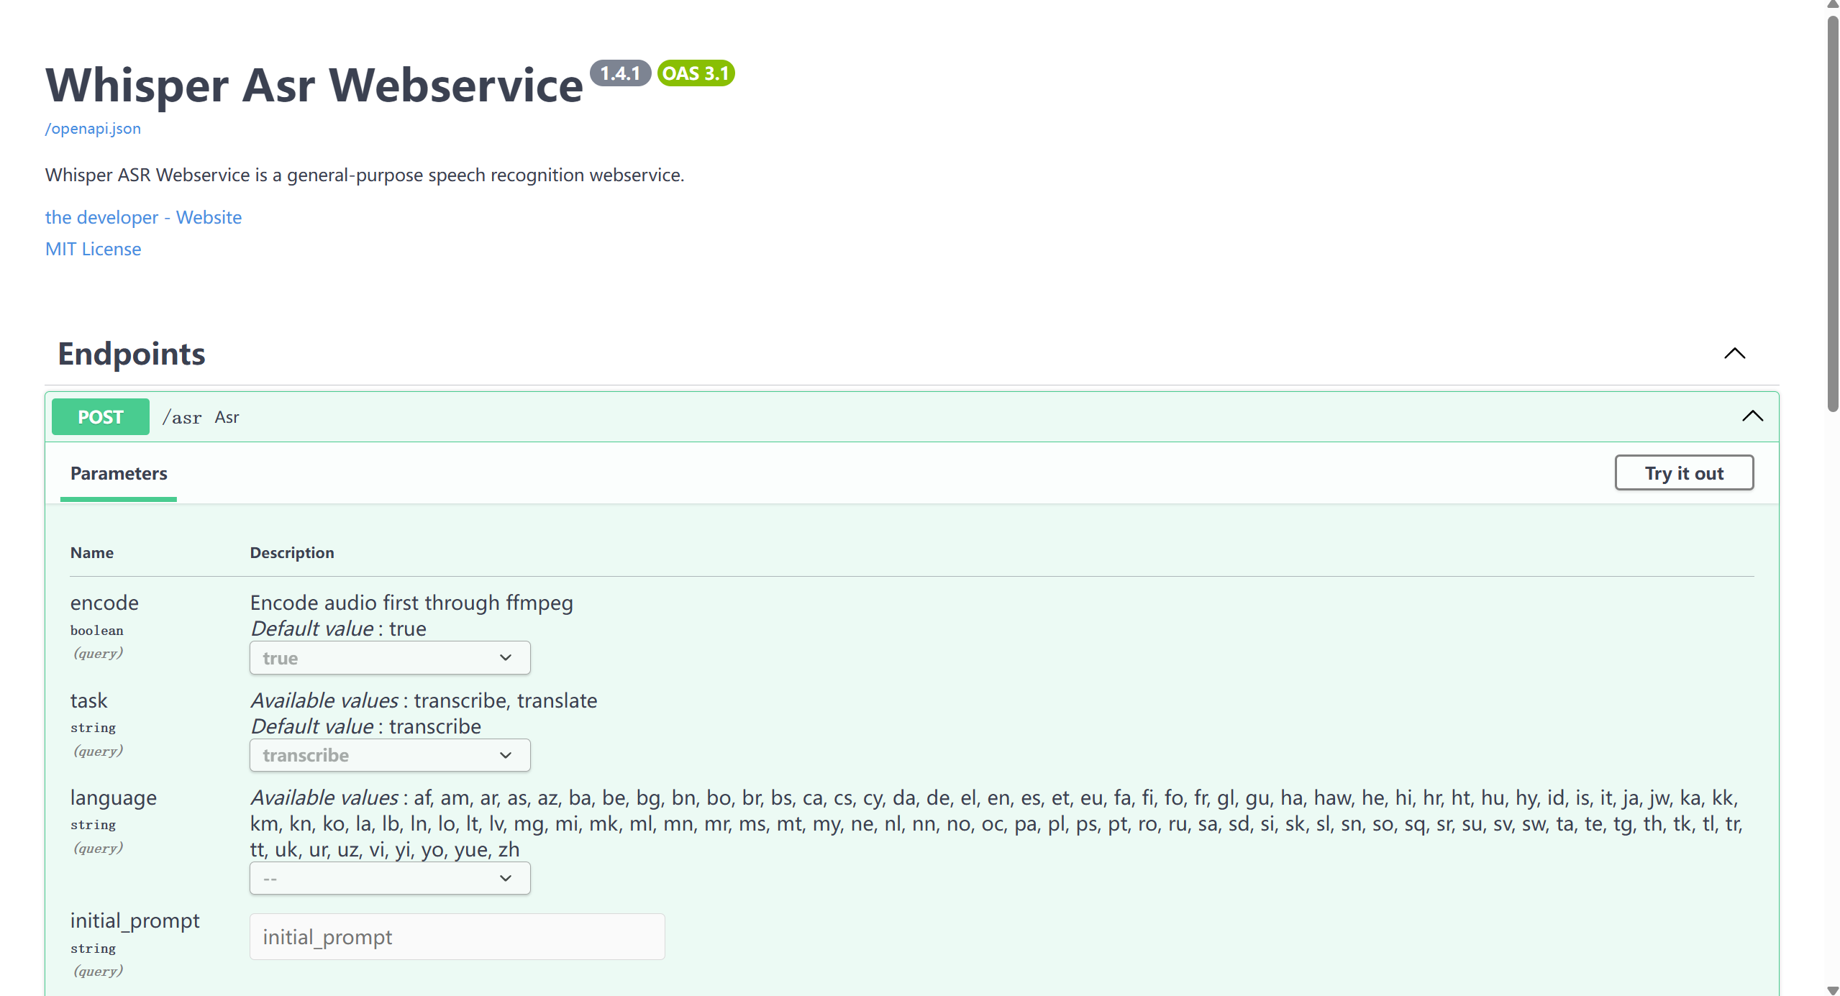Click the Description column header
Image resolution: width=1840 pixels, height=996 pixels.
click(292, 552)
